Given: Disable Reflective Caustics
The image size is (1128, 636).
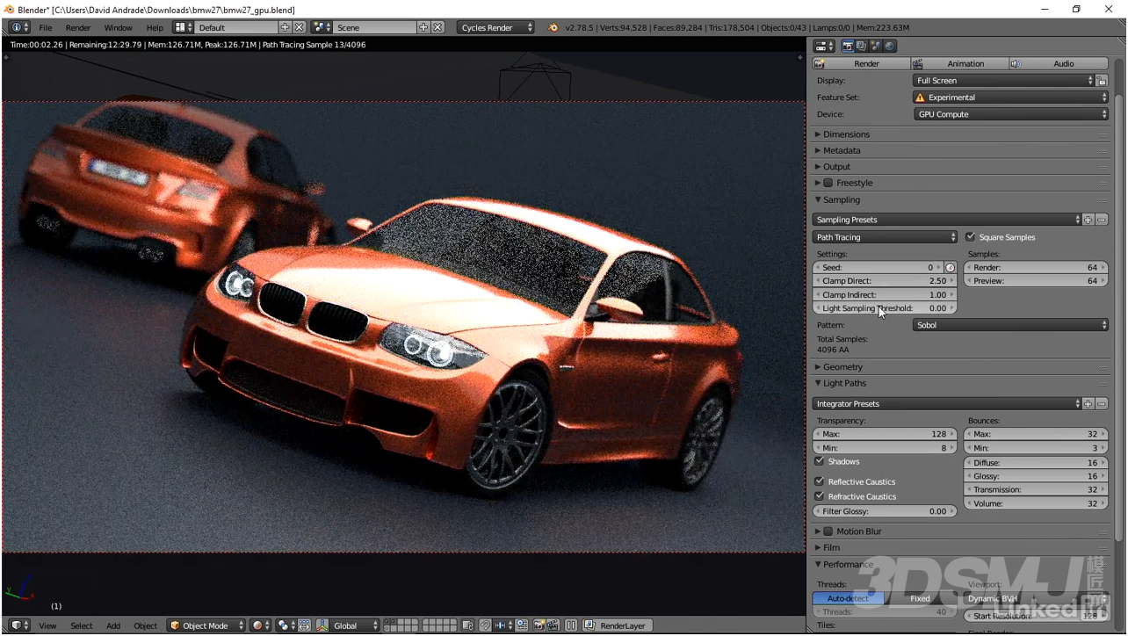Looking at the screenshot, I should 820,481.
